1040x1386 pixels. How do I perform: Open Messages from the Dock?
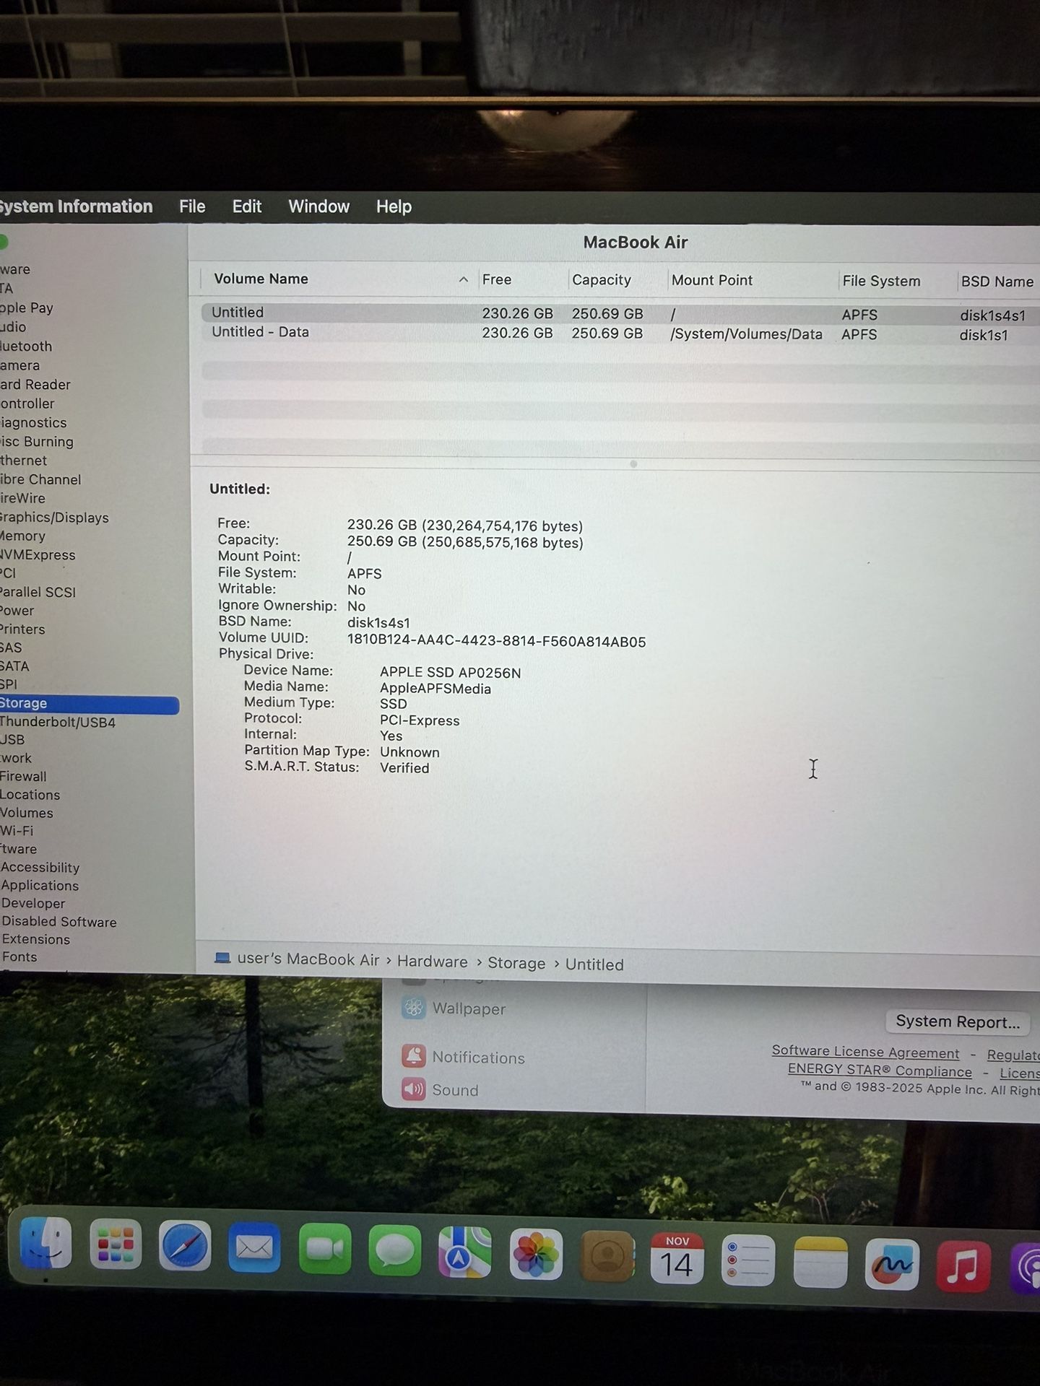click(x=394, y=1250)
